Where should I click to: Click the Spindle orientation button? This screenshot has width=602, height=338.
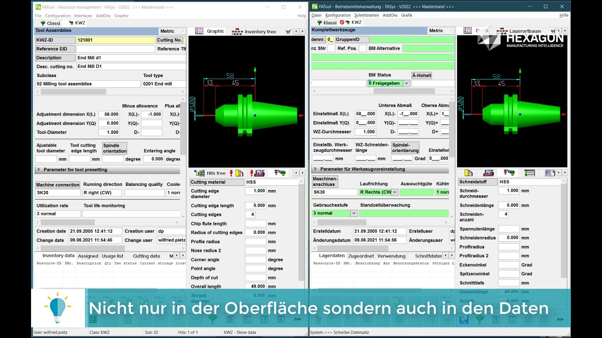tap(115, 148)
